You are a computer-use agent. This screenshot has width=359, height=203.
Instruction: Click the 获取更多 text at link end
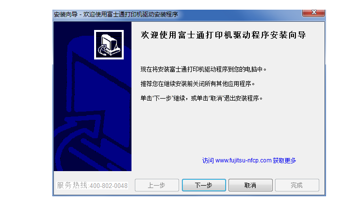284,160
